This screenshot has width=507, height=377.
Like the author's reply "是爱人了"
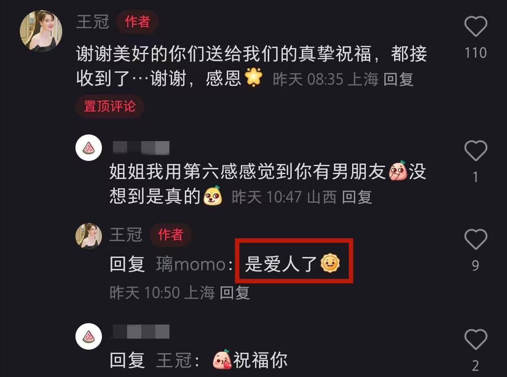[x=476, y=239]
